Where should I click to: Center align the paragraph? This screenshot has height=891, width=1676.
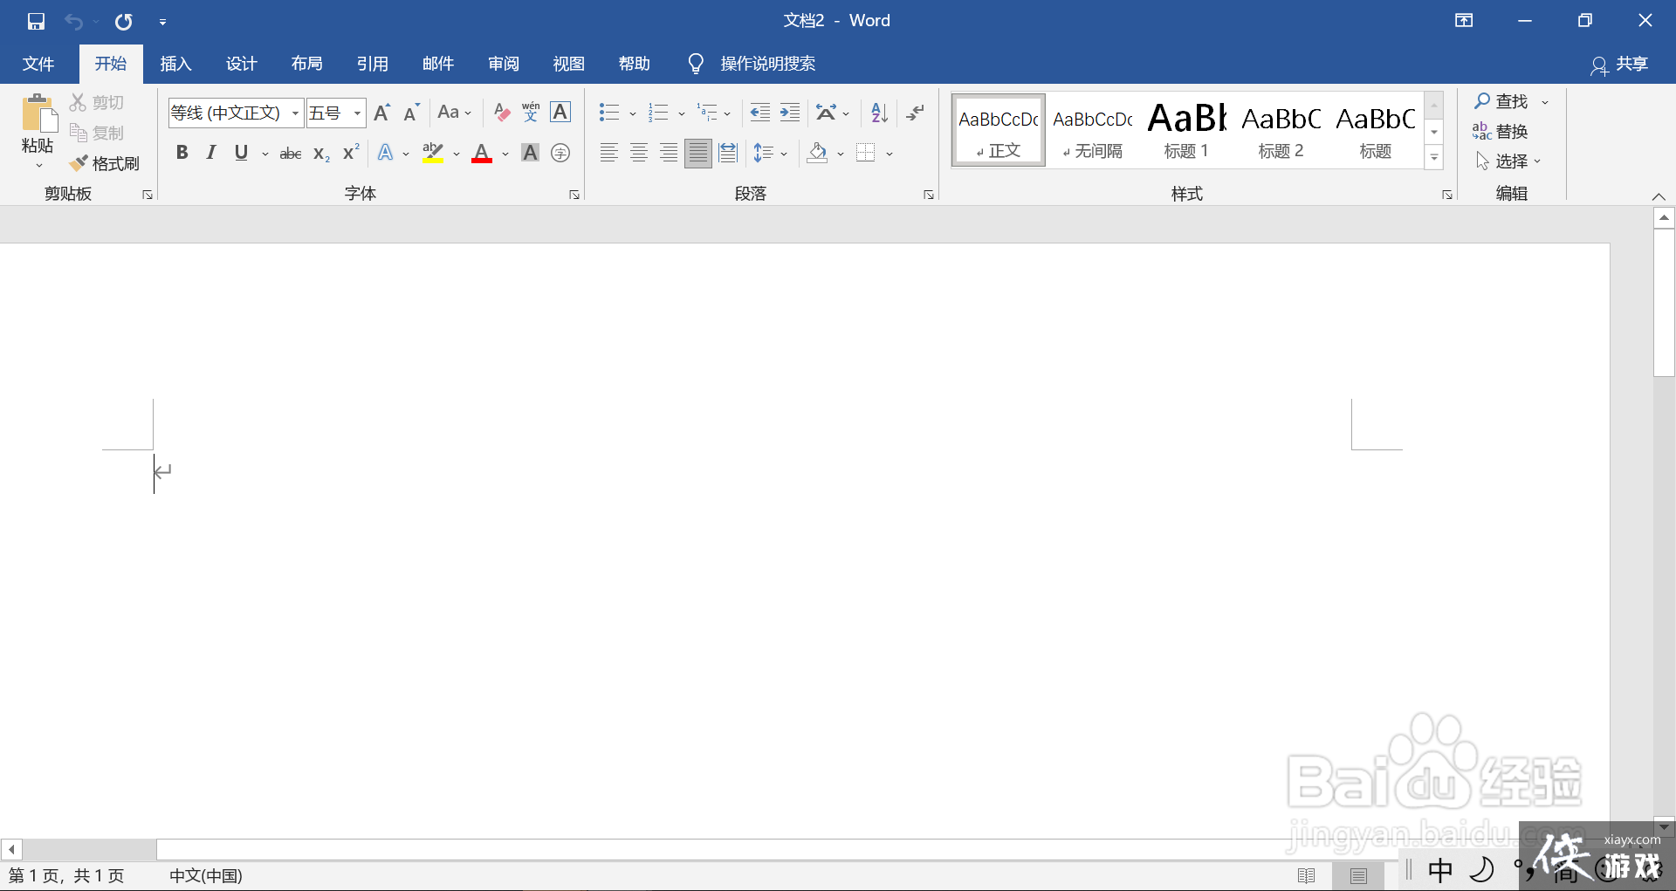[x=639, y=154]
